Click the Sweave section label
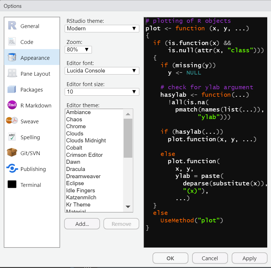 [x=29, y=122]
